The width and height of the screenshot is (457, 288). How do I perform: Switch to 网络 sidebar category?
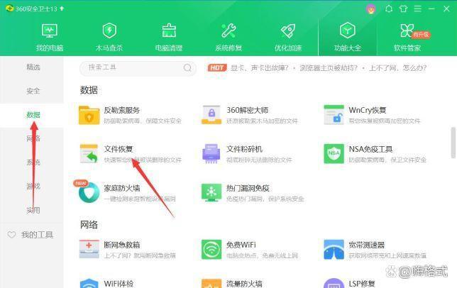tap(33, 138)
